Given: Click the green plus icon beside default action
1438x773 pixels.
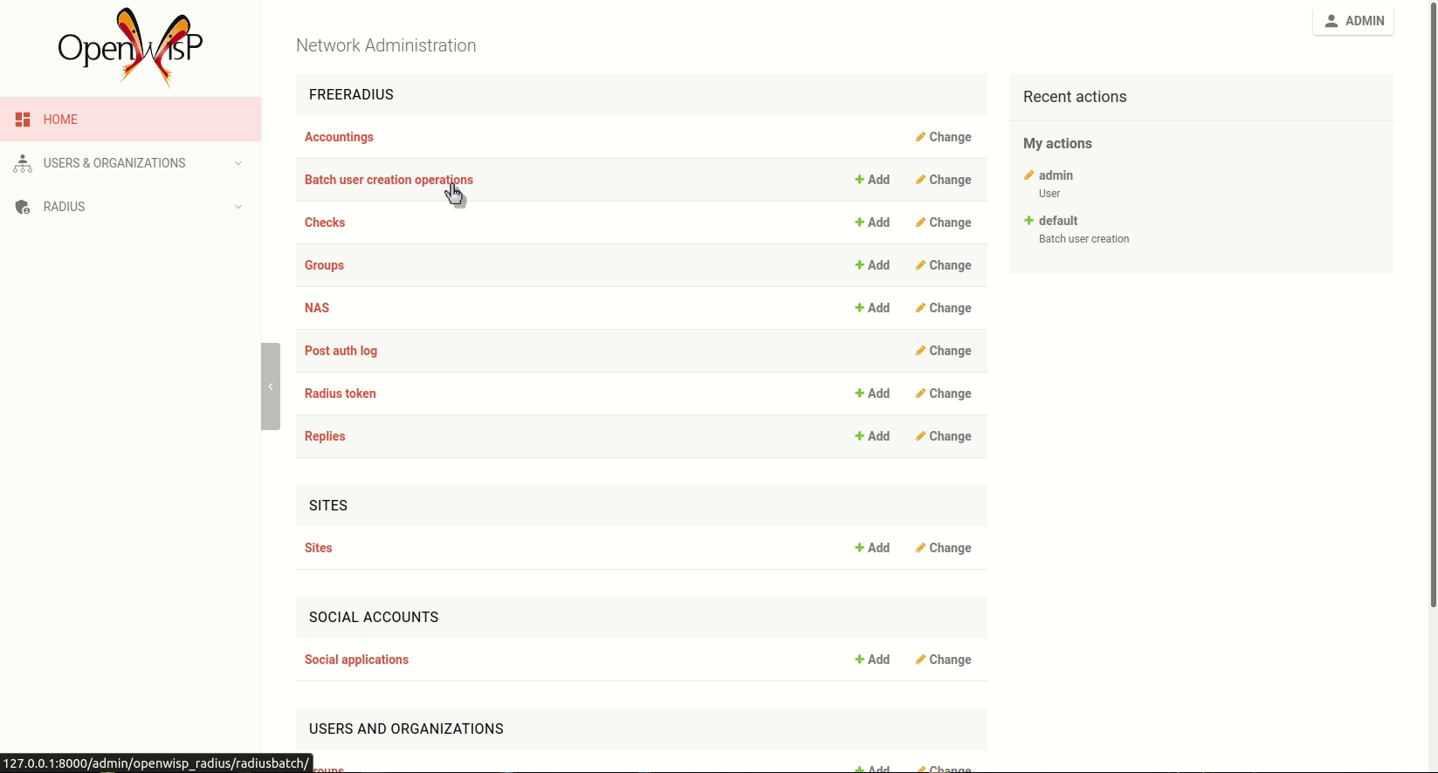Looking at the screenshot, I should (1029, 221).
